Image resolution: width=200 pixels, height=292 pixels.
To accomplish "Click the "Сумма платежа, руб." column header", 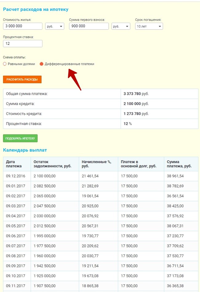I will pyautogui.click(x=179, y=164).
